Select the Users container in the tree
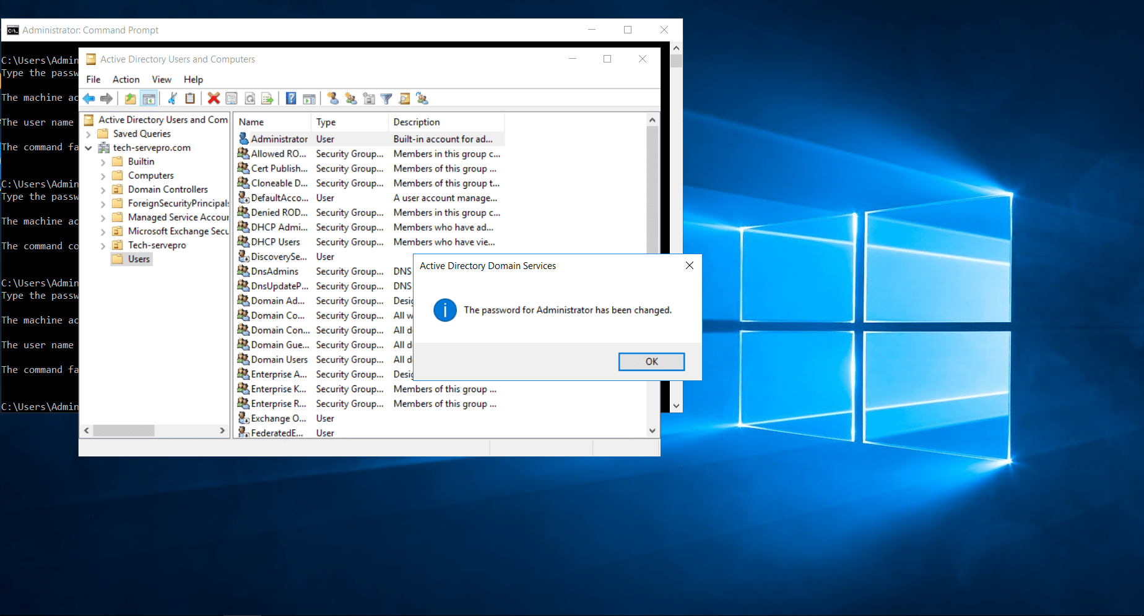The width and height of the screenshot is (1144, 616). tap(137, 259)
